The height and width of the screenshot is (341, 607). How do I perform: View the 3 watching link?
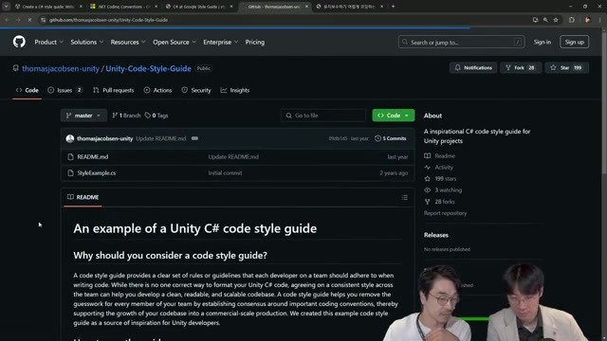(x=448, y=189)
